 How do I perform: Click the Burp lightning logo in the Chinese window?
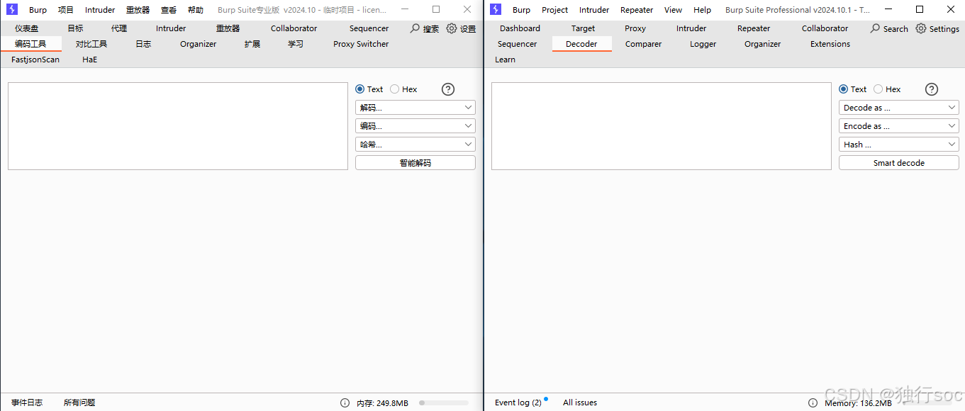12,9
